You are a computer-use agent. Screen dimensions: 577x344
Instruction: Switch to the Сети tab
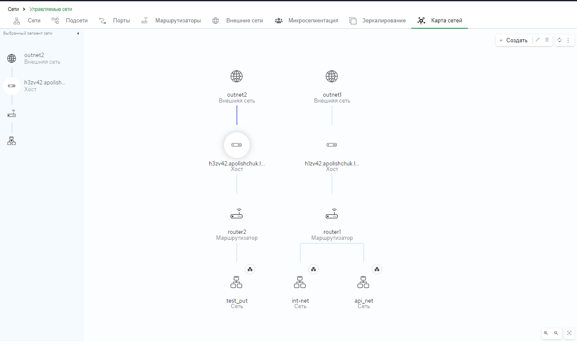tap(27, 20)
